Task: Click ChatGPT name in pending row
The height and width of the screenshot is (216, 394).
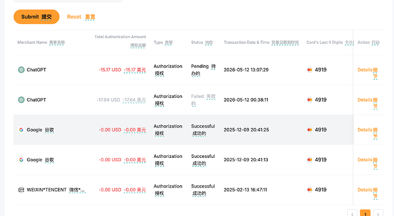Action: [x=37, y=70]
